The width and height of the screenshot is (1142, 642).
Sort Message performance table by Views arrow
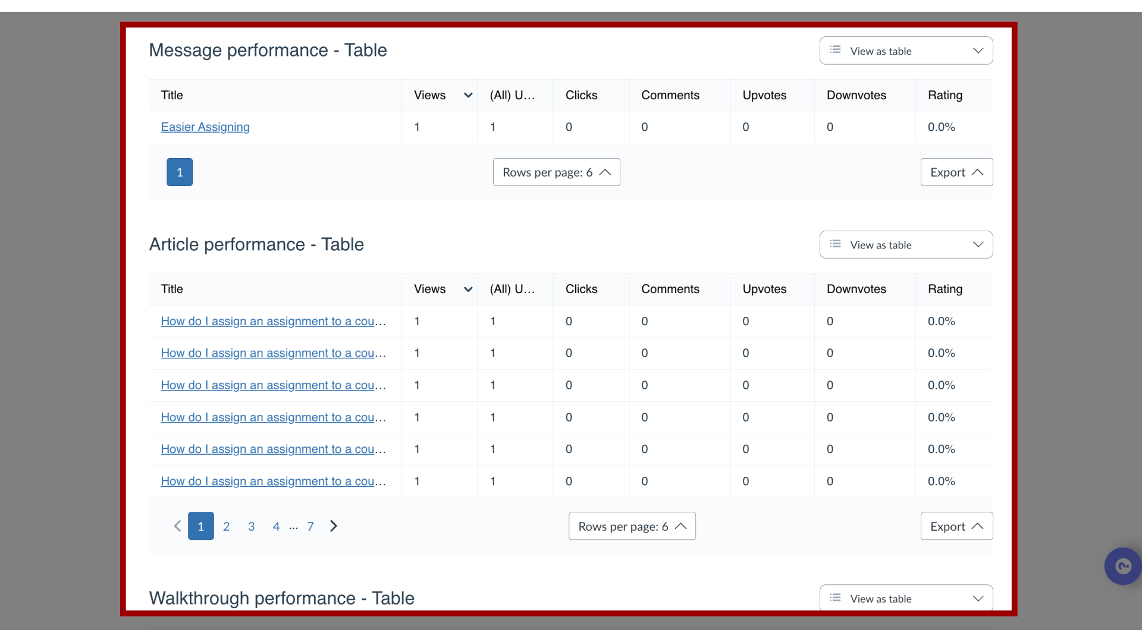(468, 95)
